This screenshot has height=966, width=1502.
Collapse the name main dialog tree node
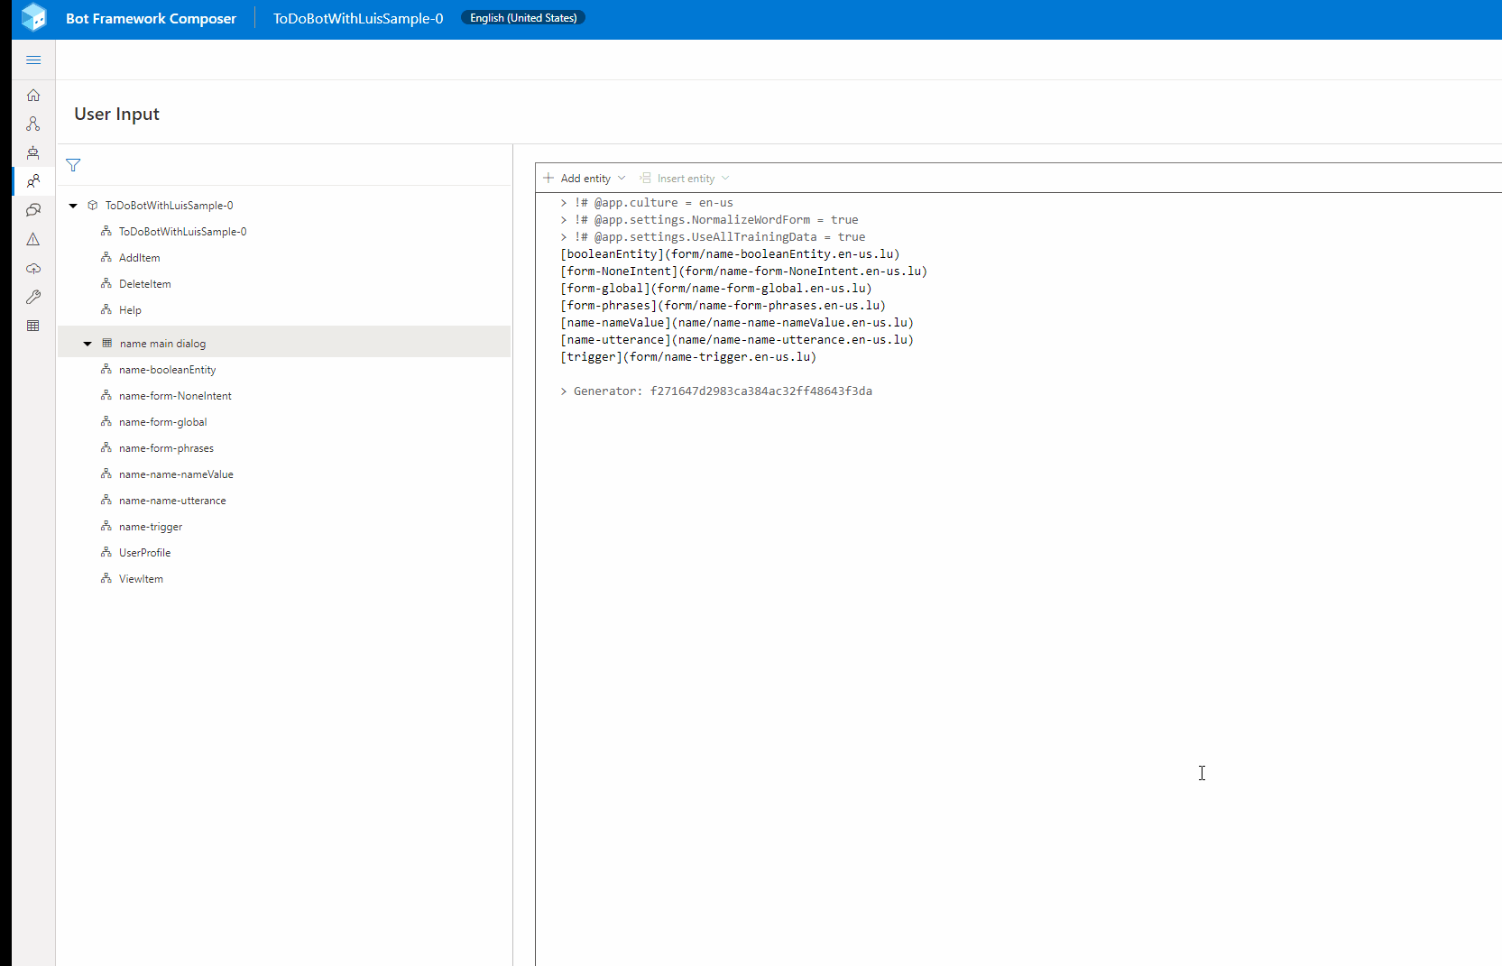pyautogui.click(x=88, y=344)
